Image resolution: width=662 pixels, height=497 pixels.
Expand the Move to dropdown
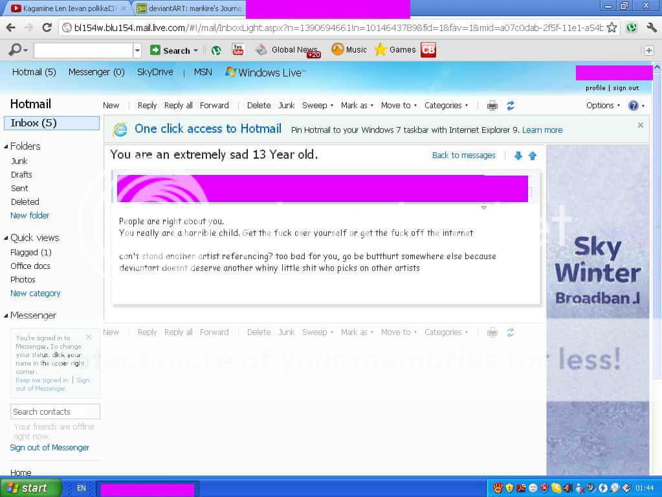(x=399, y=106)
